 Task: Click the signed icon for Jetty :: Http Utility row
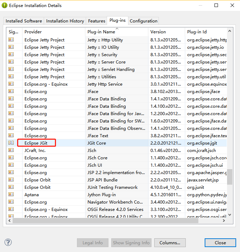click(11, 40)
